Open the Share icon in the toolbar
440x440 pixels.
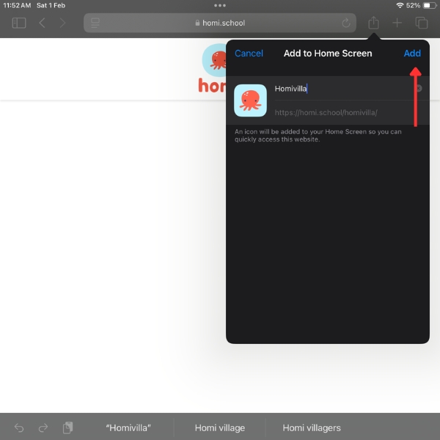(x=373, y=23)
